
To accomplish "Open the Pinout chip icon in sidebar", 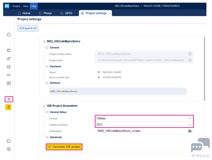I will pyautogui.click(x=9, y=50).
